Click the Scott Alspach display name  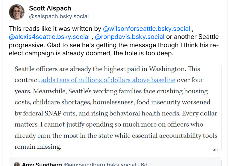pyautogui.click(x=50, y=8)
